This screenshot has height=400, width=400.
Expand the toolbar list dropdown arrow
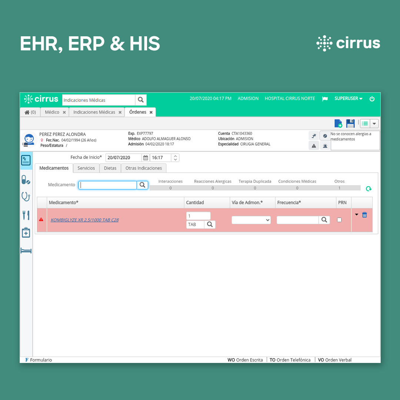[x=374, y=123]
